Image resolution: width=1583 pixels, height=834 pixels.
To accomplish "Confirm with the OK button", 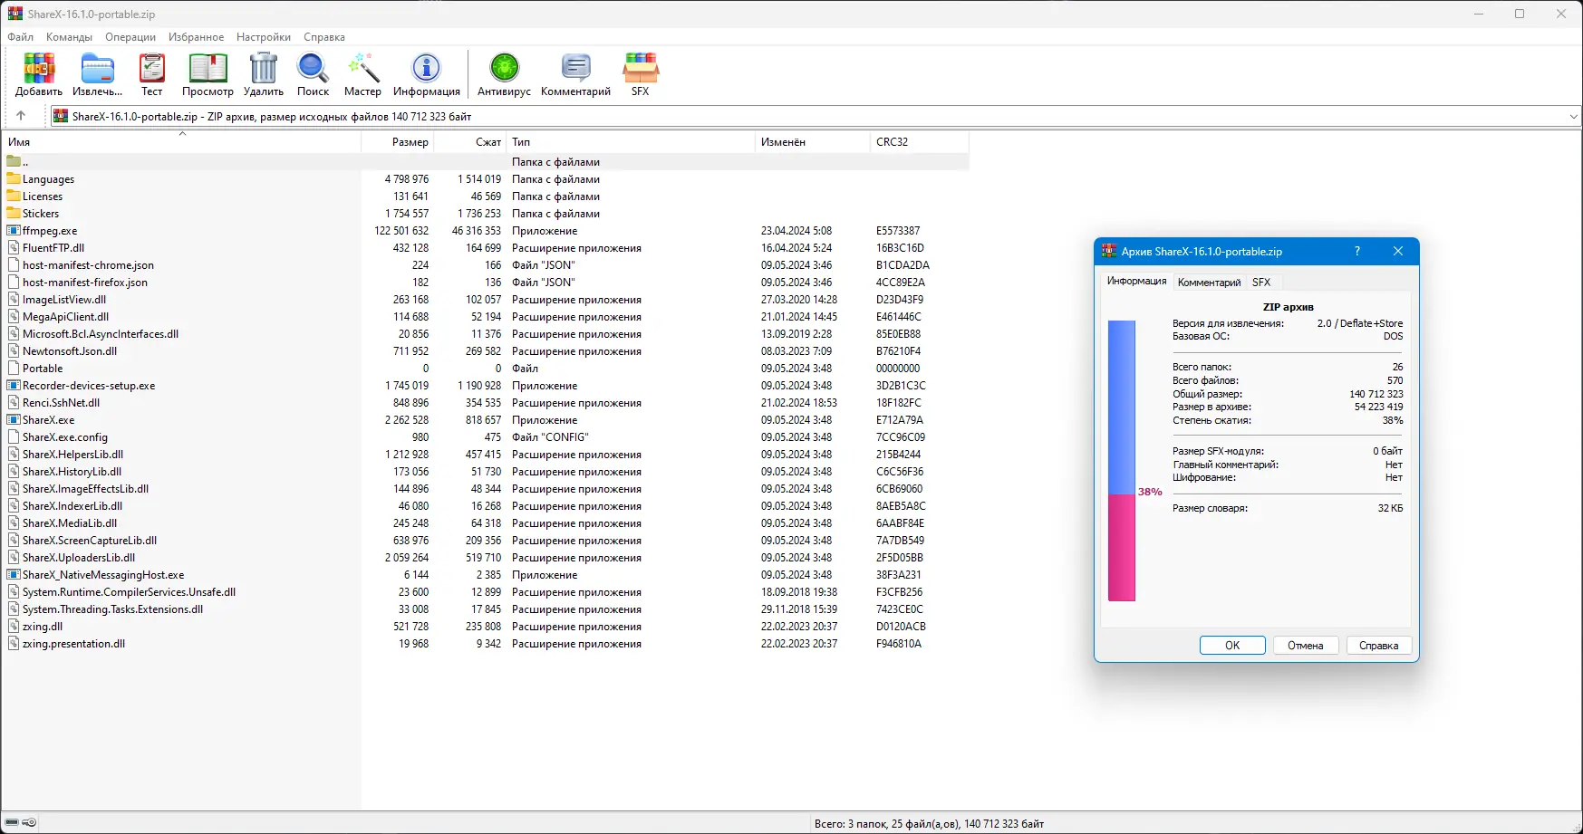I will (x=1232, y=646).
